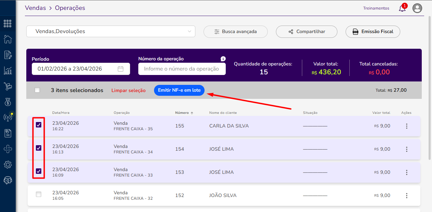This screenshot has width=432, height=212.
Task: Click FRENTE CAIXA - 34 text
Action: tap(133, 152)
